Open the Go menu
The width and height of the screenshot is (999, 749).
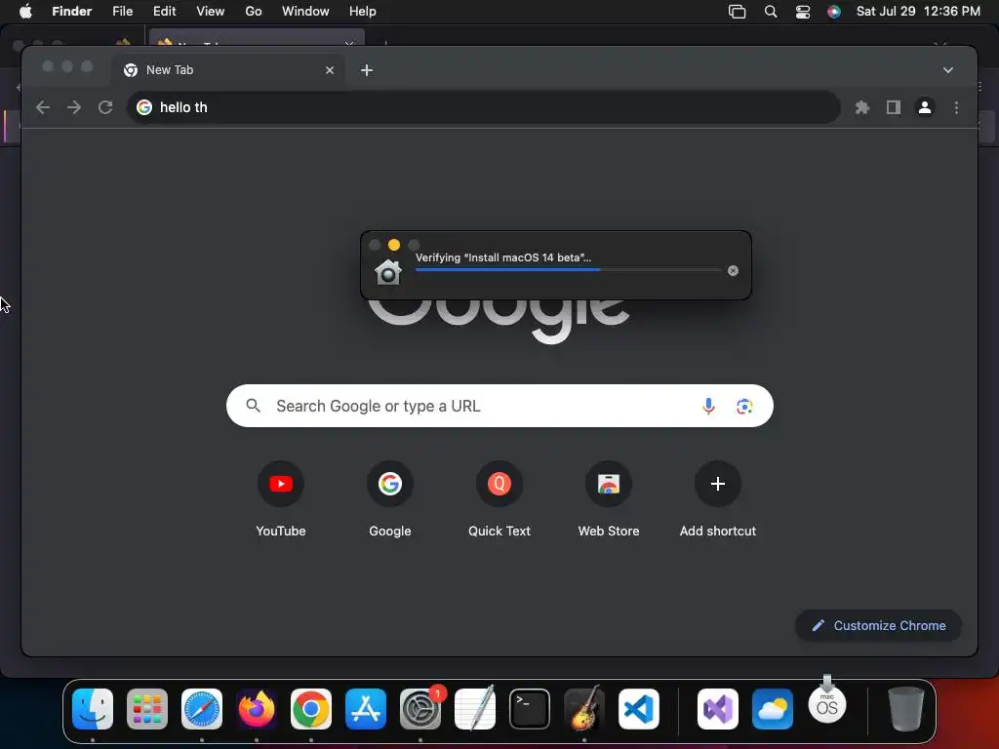pyautogui.click(x=254, y=11)
